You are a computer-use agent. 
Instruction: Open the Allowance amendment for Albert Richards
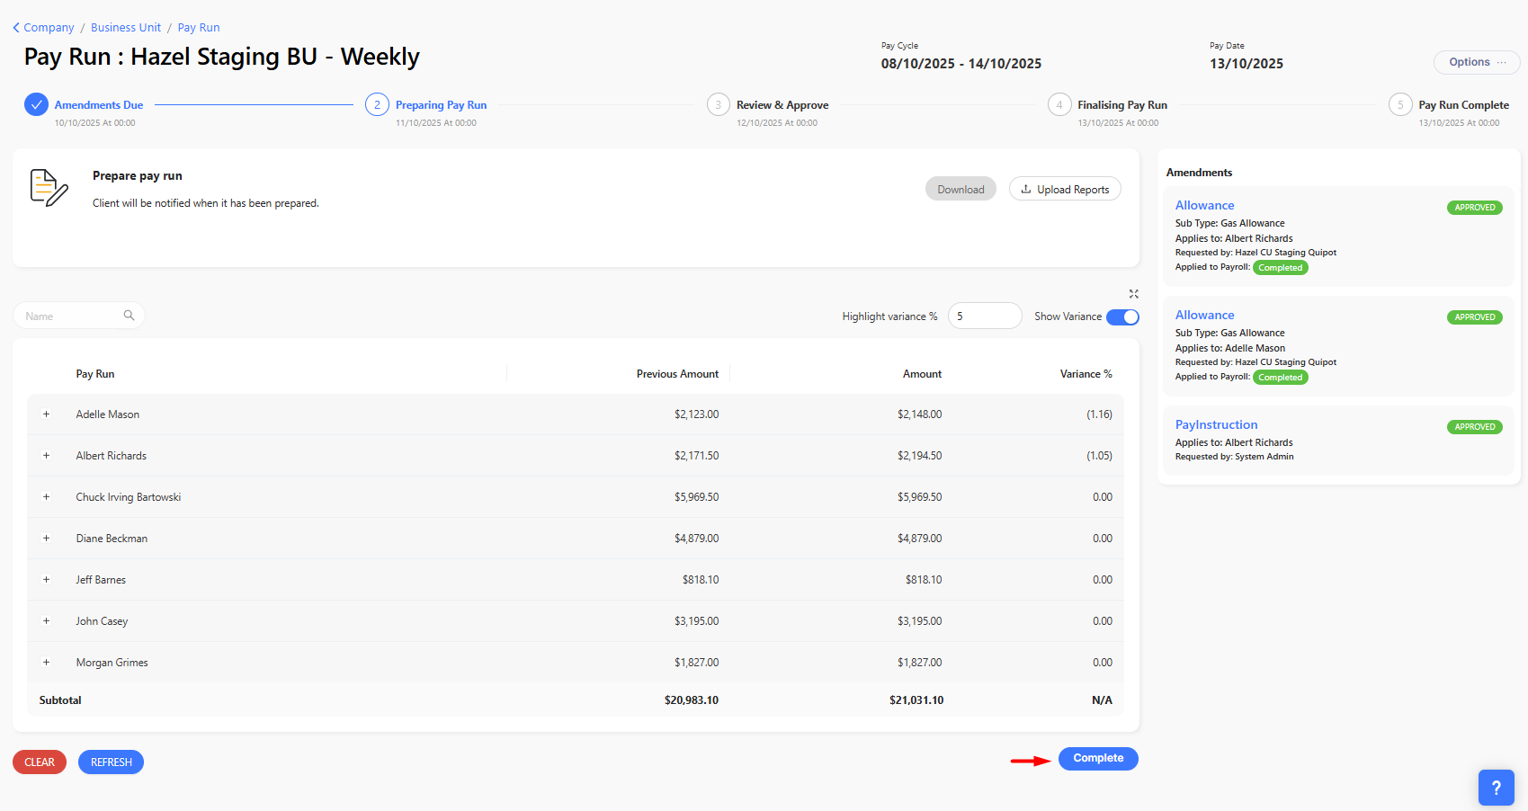pos(1204,206)
